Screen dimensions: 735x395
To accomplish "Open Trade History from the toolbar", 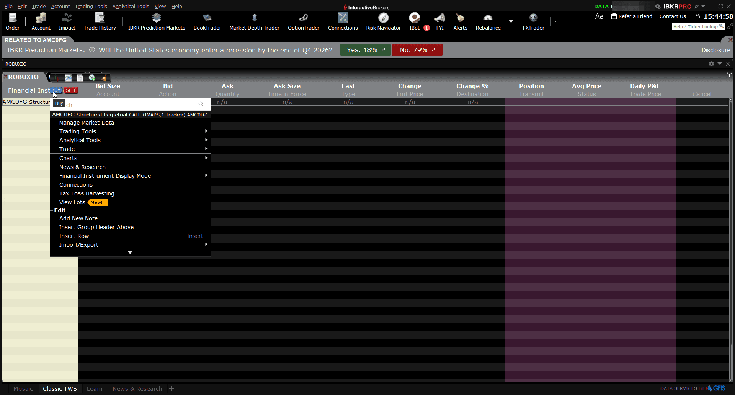I will pos(100,21).
